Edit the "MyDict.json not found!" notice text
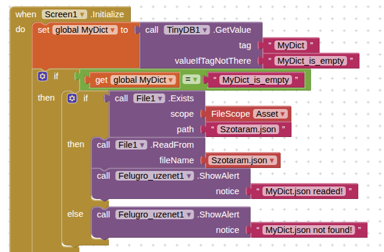This screenshot has width=384, height=252. (x=309, y=230)
